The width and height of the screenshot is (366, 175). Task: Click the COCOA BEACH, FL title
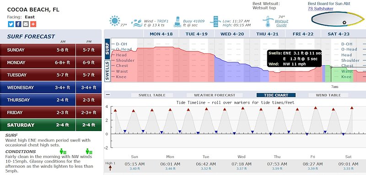pyautogui.click(x=33, y=10)
